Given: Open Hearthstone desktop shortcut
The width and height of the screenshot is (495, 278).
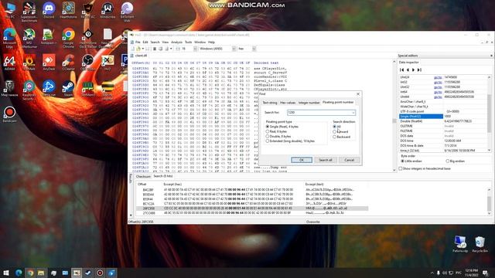Looking at the screenshot, I should (68, 10).
